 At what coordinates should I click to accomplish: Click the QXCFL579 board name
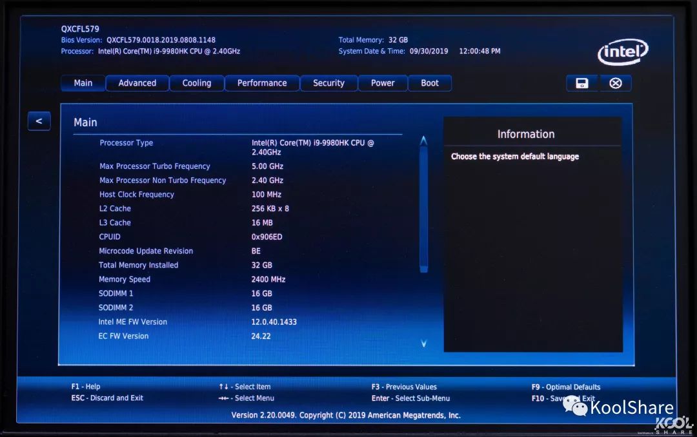(80, 29)
